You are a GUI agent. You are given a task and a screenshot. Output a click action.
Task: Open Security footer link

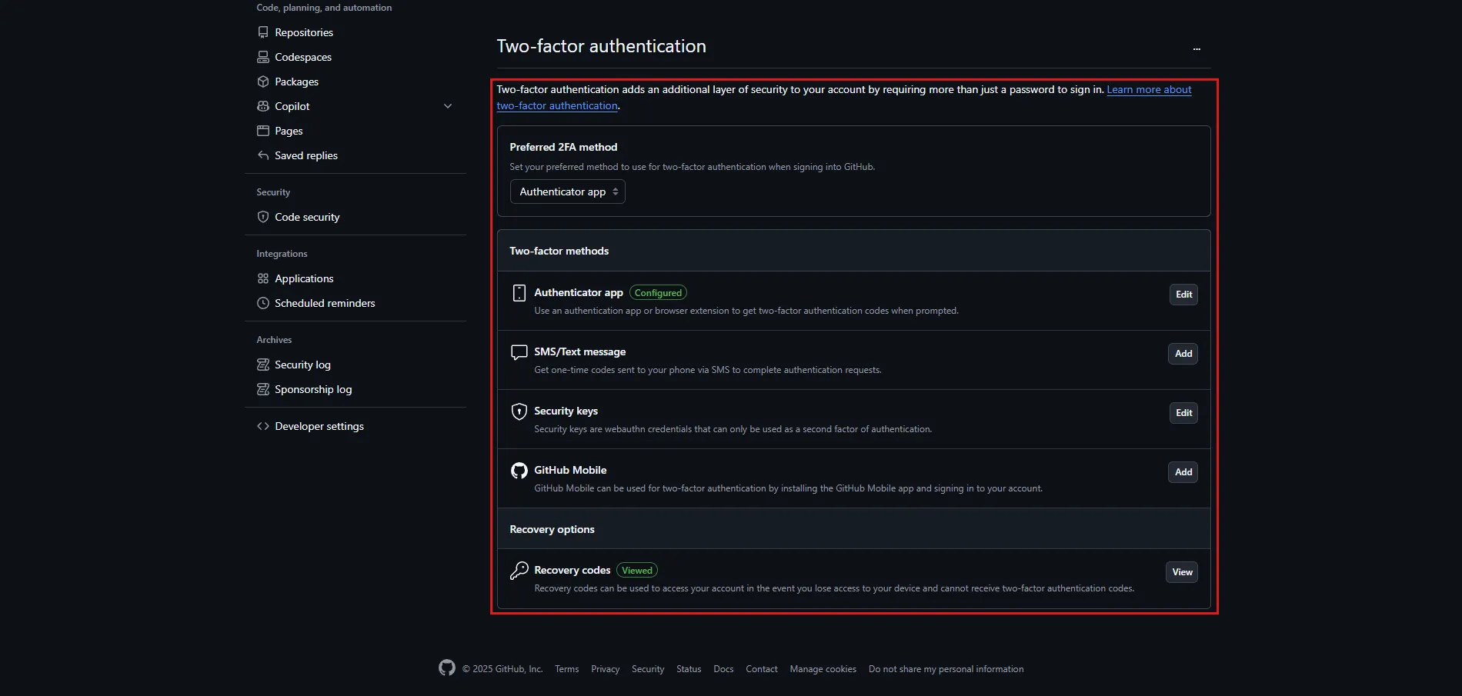pyautogui.click(x=648, y=669)
